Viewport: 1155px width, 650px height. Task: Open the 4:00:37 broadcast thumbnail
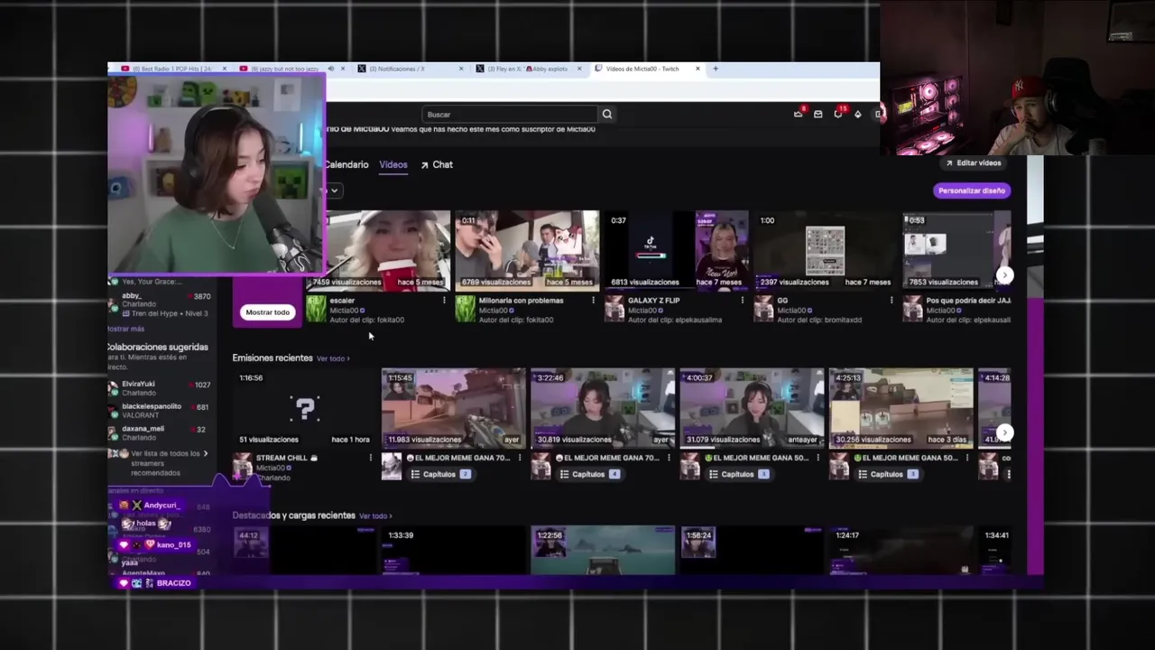point(752,408)
